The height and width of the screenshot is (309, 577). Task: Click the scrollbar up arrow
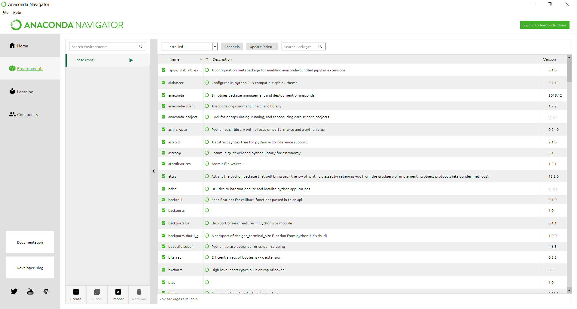pyautogui.click(x=569, y=57)
